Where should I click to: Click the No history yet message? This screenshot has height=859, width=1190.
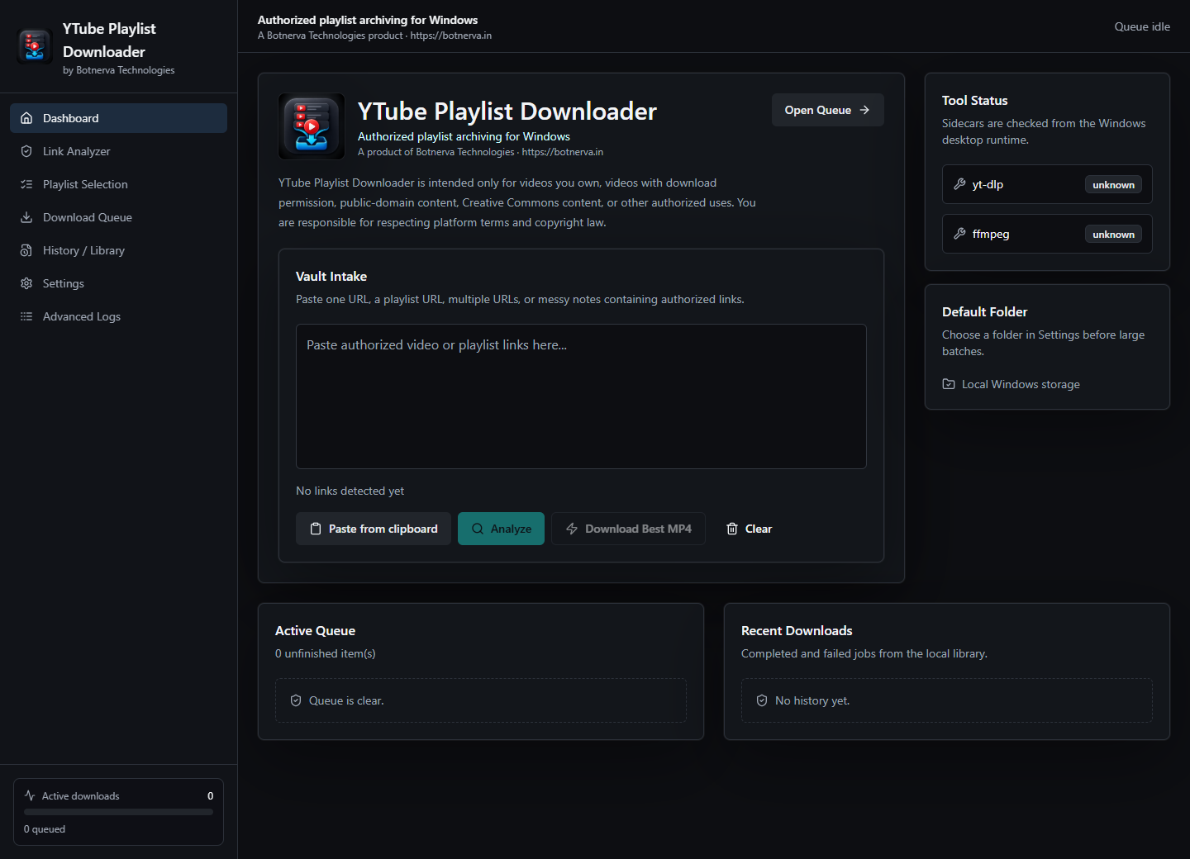[812, 700]
